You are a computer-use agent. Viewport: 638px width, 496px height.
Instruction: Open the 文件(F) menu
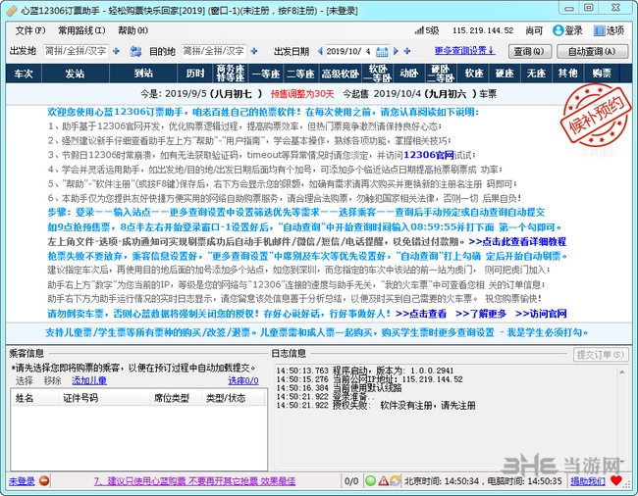[x=30, y=30]
